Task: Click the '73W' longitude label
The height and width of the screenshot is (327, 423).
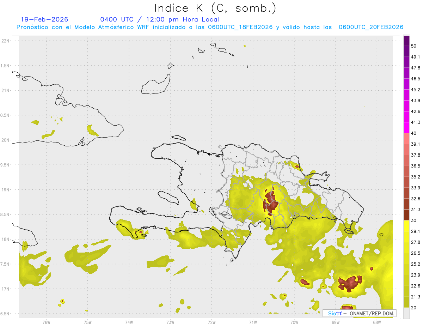Action: [x=170, y=322]
